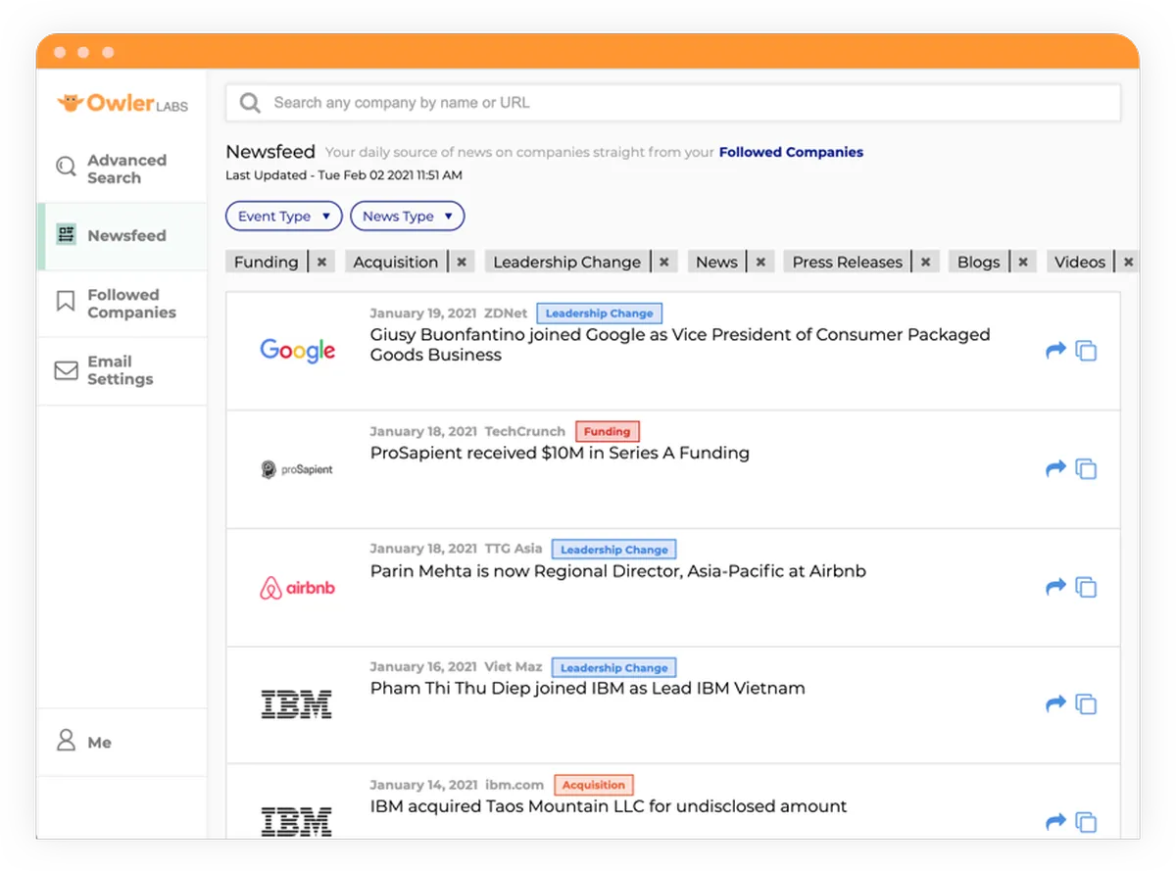The height and width of the screenshot is (871, 1176).
Task: Click the Last Updated timestamp text
Action: point(344,175)
